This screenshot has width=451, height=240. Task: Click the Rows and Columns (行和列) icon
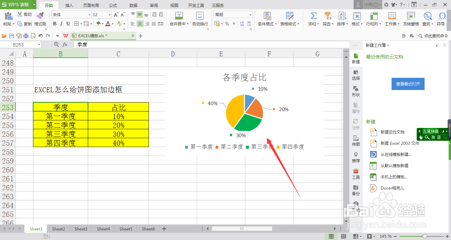pos(373,16)
